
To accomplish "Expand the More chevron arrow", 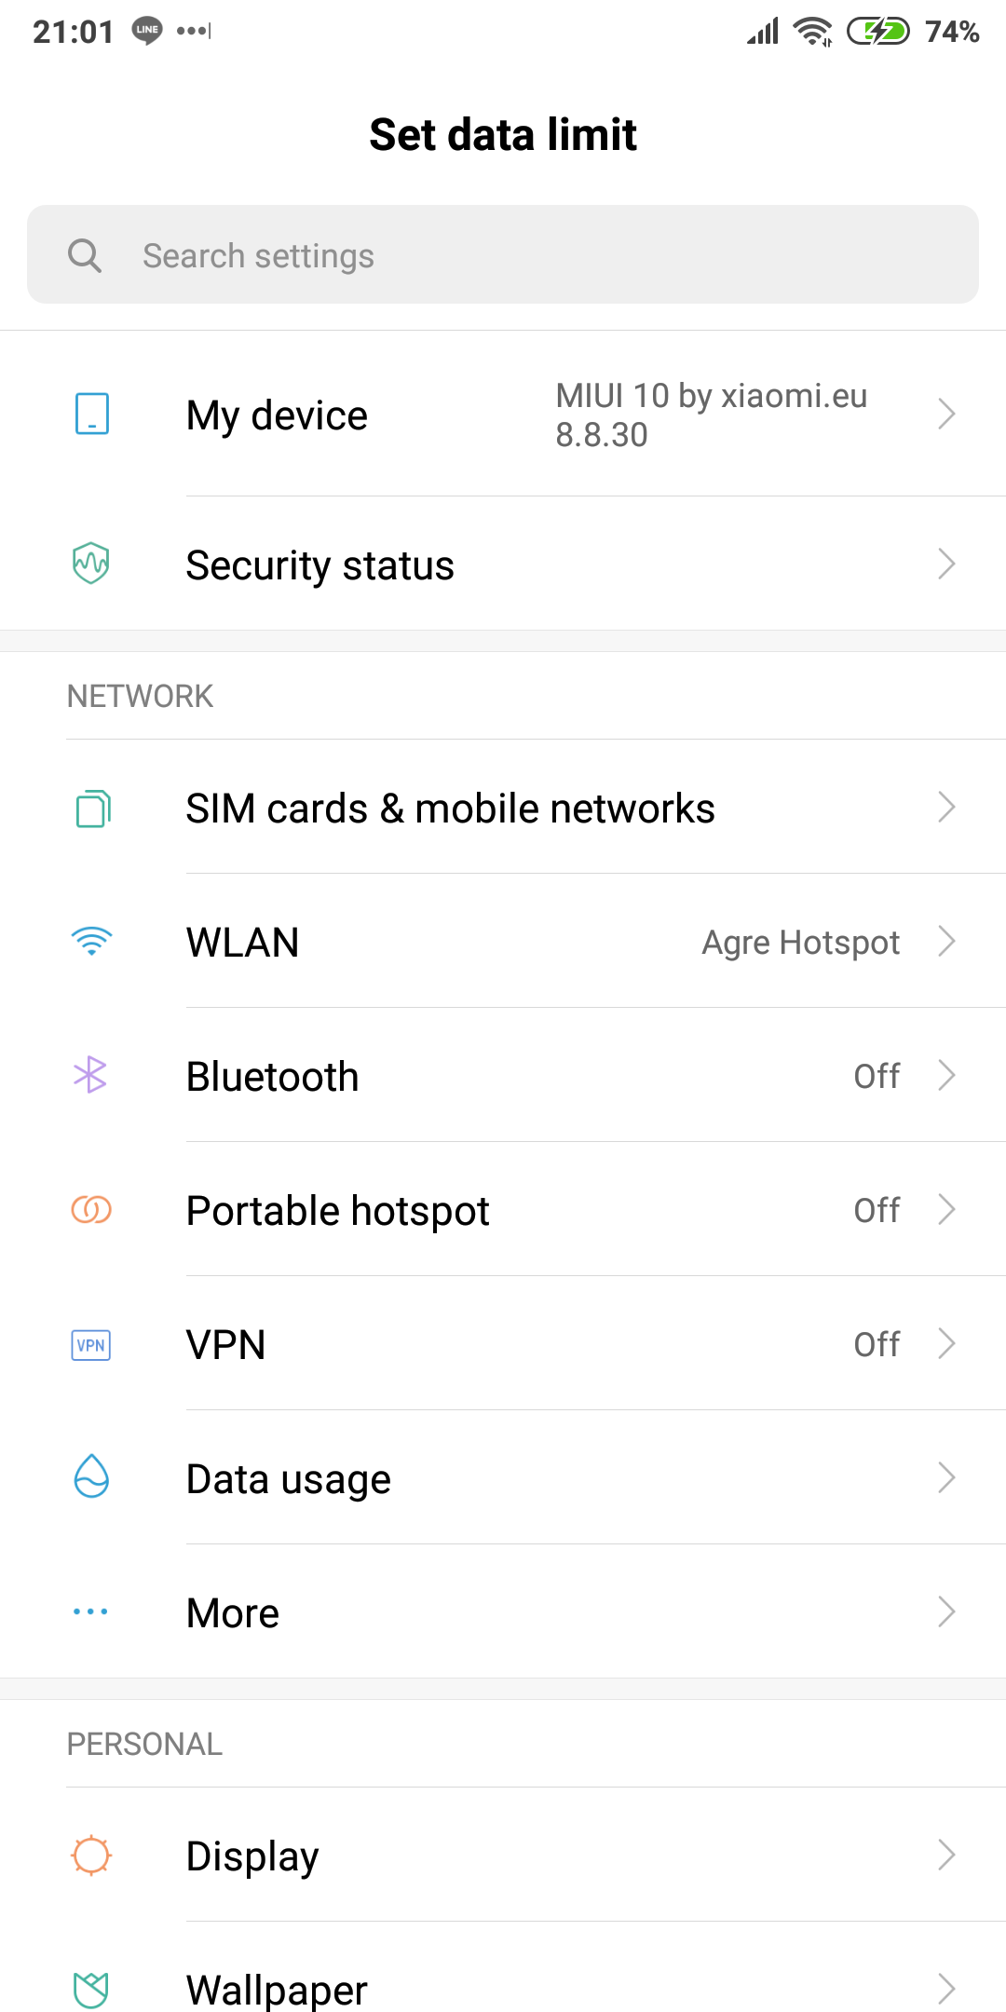I will (x=946, y=1611).
